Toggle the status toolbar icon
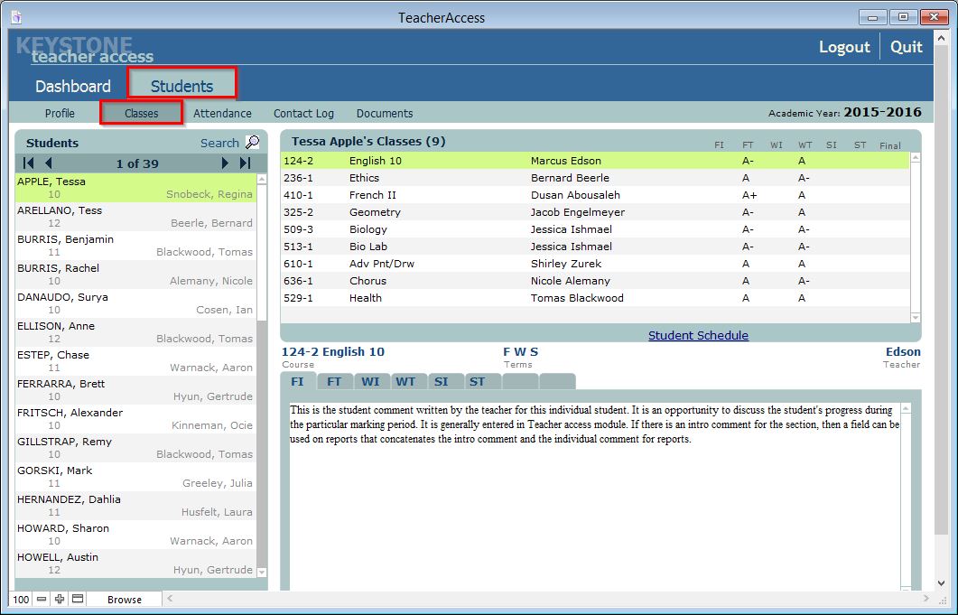This screenshot has height=615, width=958. (78, 600)
